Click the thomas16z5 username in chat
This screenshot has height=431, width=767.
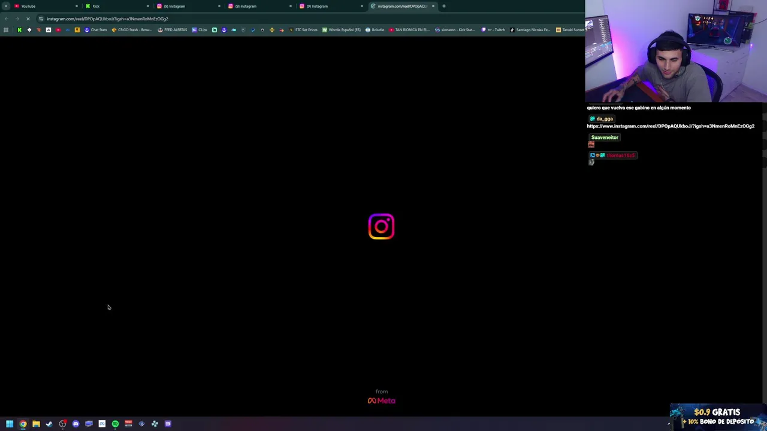click(x=620, y=156)
